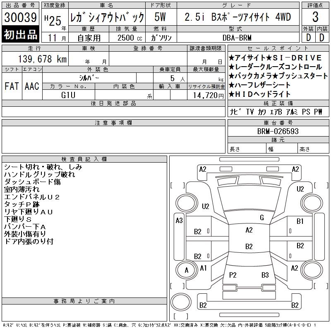331x331 pixels.
Task: Click the overall evaluation score 3
Action: tap(315, 17)
